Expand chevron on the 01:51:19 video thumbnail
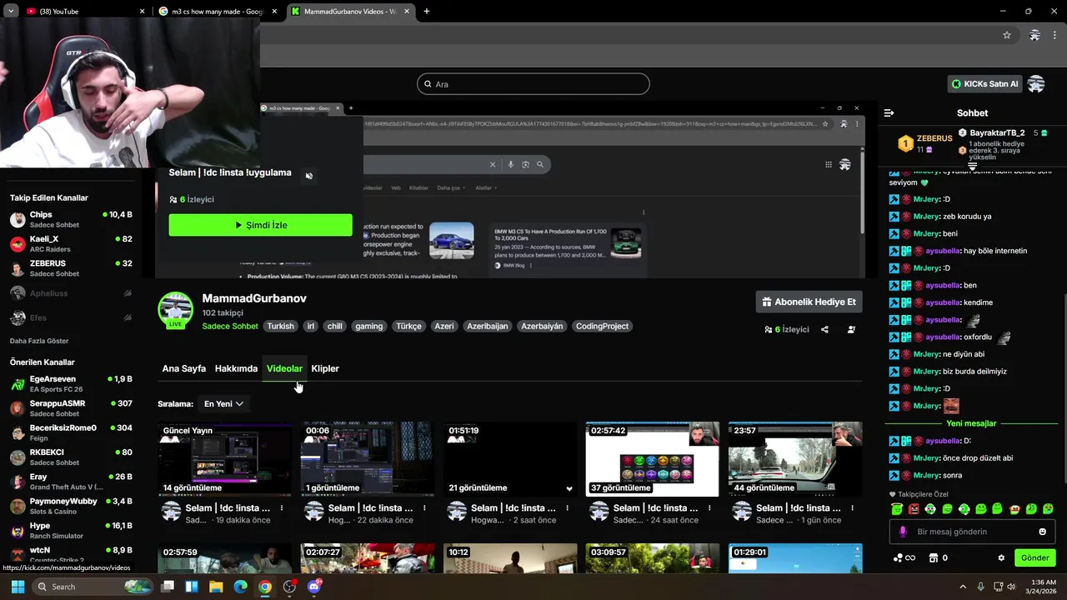 tap(569, 489)
